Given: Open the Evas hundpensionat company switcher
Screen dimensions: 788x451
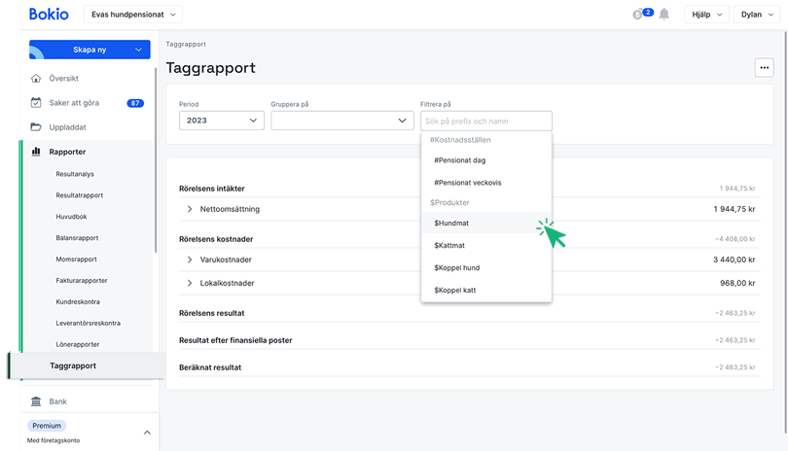Looking at the screenshot, I should point(134,15).
